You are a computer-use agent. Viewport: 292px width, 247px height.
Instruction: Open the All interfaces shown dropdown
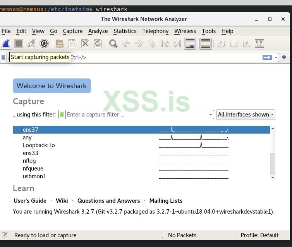(x=246, y=115)
